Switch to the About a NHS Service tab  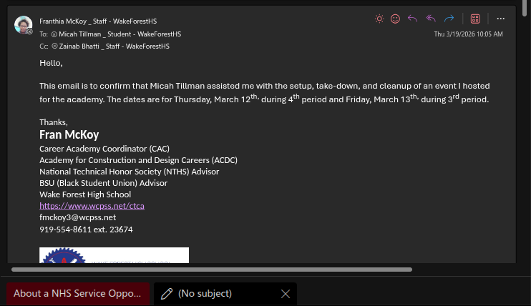[79, 294]
